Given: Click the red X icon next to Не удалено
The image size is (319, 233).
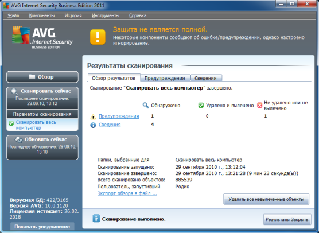Looking at the screenshot, I should (259, 106).
